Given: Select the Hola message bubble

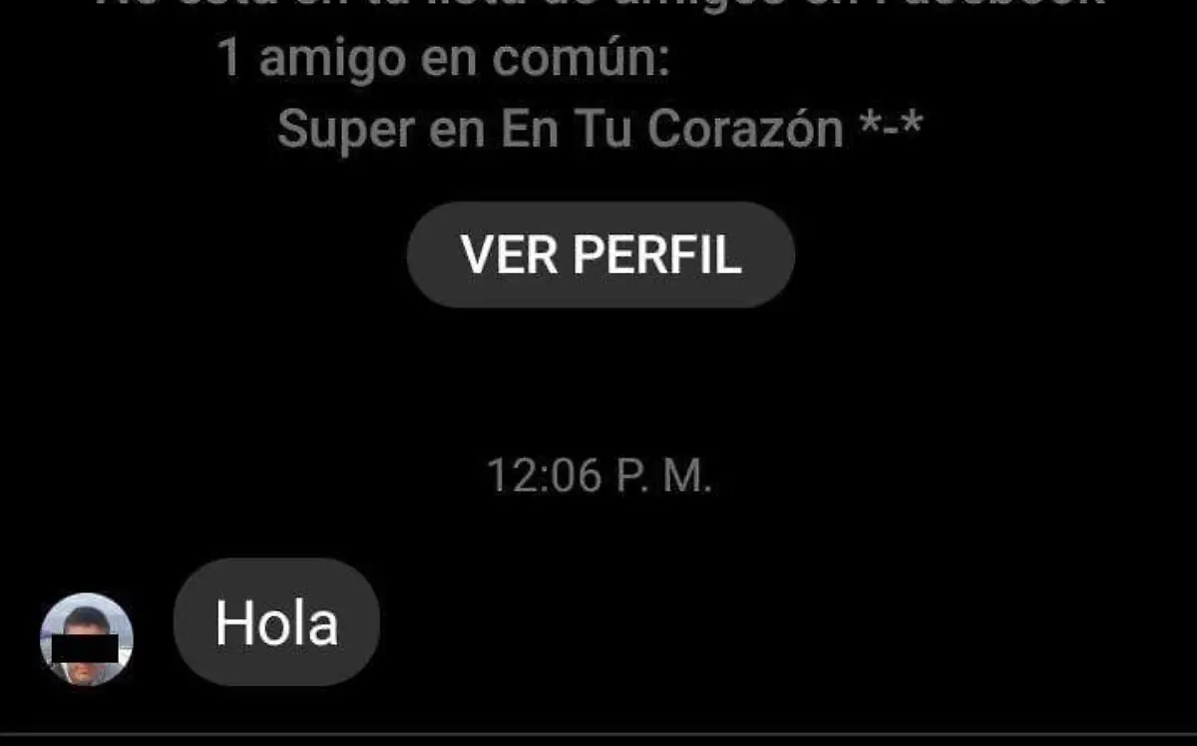Looking at the screenshot, I should [276, 622].
